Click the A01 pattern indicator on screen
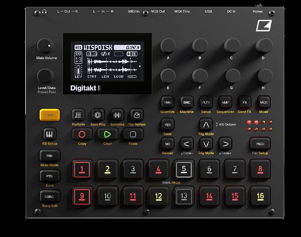This screenshot has height=237, width=301. 78,47
